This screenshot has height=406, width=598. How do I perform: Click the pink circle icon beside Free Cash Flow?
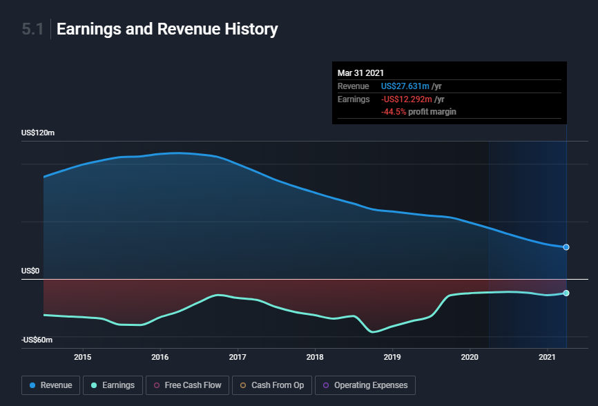(157, 385)
